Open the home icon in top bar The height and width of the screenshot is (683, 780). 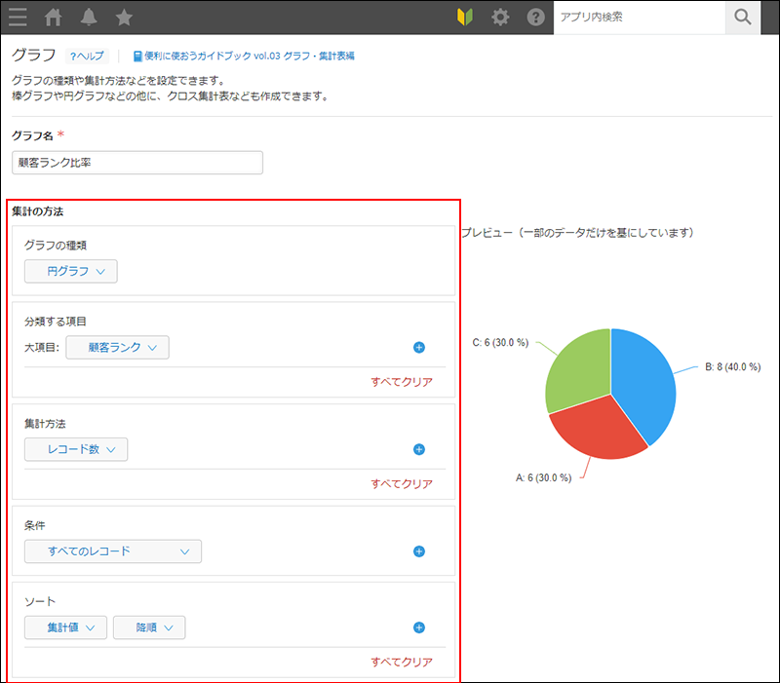pos(53,16)
